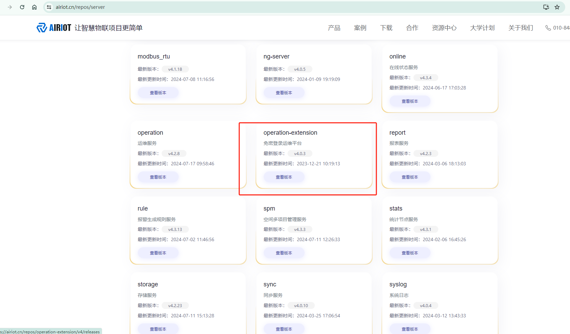Click the description 免密登录运维平台
Viewport: 570px width, 334px height.
click(282, 143)
